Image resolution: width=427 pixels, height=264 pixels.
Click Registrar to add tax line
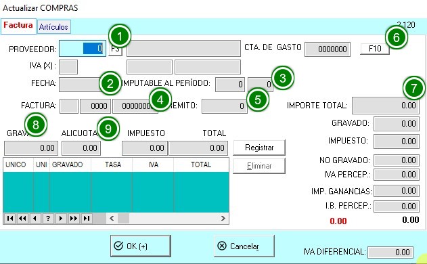point(259,148)
